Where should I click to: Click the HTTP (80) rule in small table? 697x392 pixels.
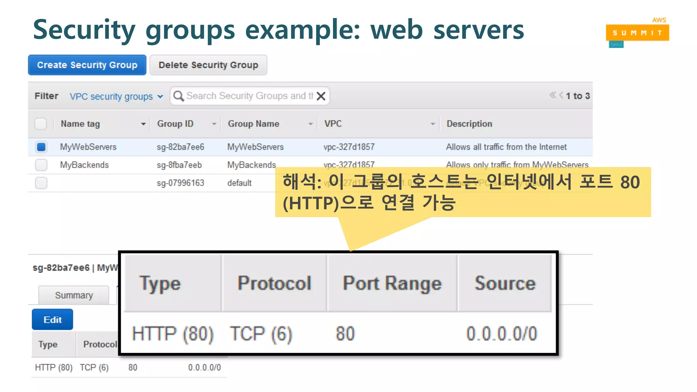click(54, 368)
